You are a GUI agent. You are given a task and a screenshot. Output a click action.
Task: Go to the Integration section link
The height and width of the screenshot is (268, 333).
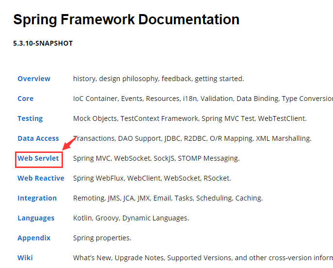(37, 198)
